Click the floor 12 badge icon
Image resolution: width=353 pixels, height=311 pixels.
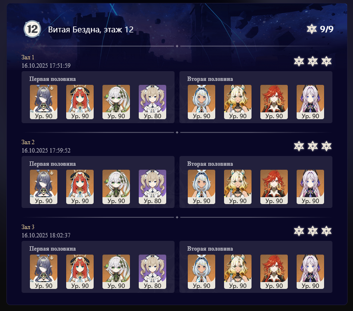(32, 29)
